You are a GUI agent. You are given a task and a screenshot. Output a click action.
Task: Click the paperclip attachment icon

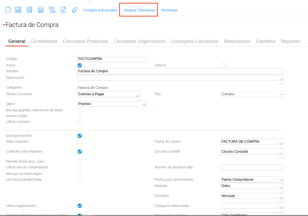click(75, 10)
